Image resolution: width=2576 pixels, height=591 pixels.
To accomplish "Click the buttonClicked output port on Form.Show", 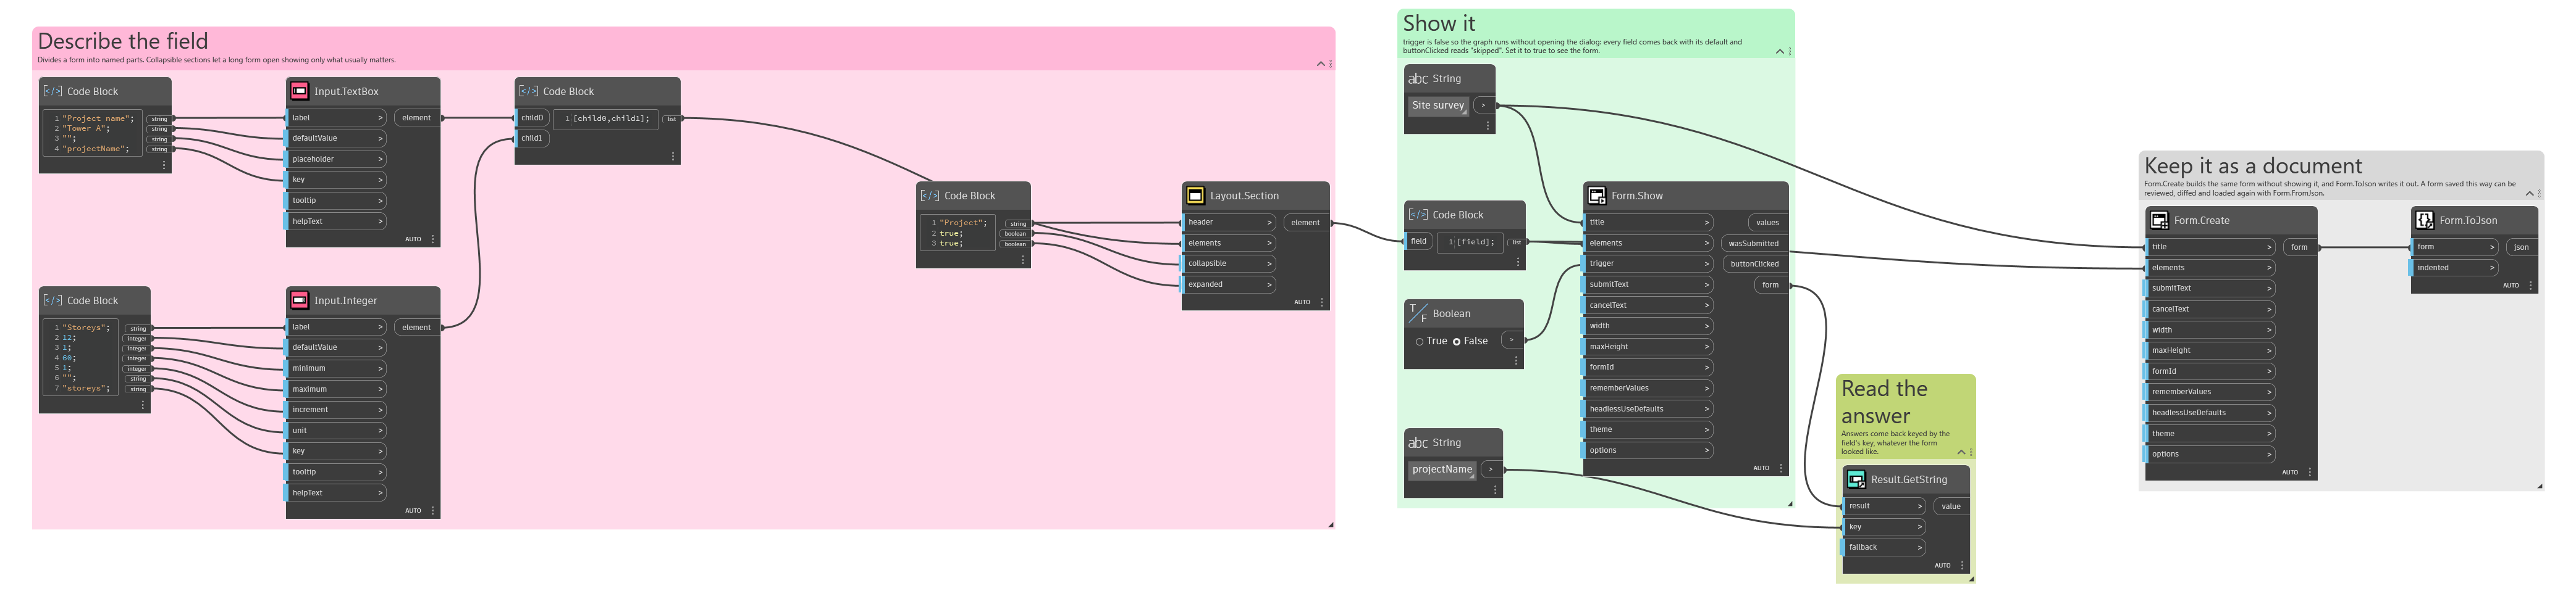I will (1755, 265).
